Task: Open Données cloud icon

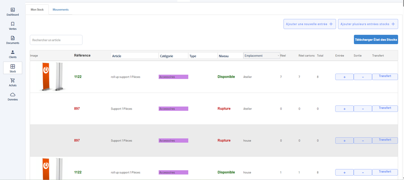Action: (13, 95)
